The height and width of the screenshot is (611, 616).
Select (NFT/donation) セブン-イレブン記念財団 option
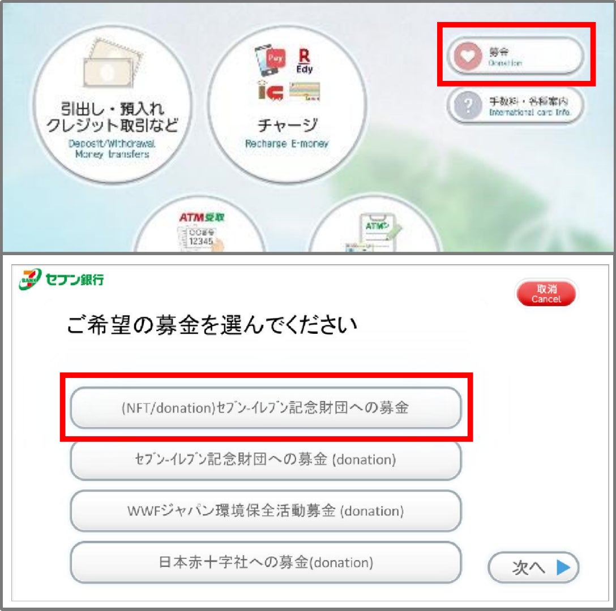[266, 407]
